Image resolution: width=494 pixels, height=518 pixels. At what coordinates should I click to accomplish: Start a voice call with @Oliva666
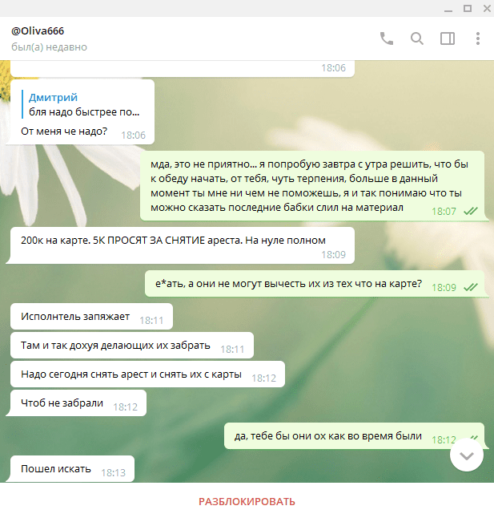pyautogui.click(x=387, y=38)
